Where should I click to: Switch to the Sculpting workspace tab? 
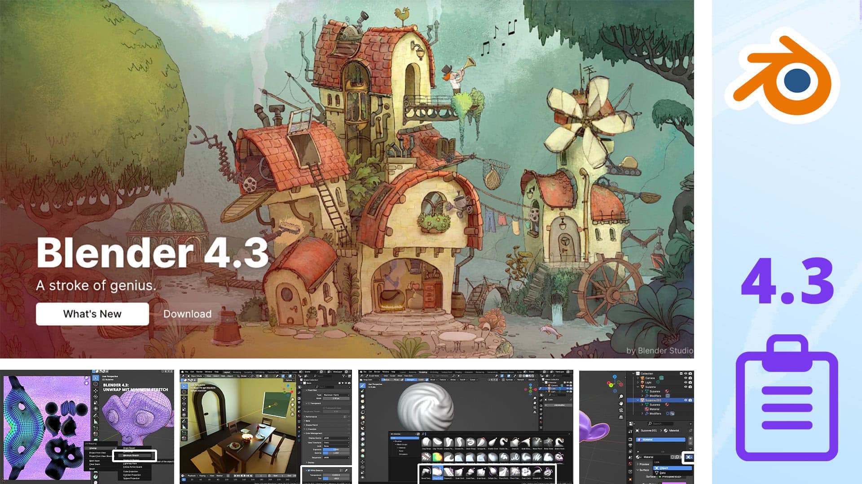423,372
